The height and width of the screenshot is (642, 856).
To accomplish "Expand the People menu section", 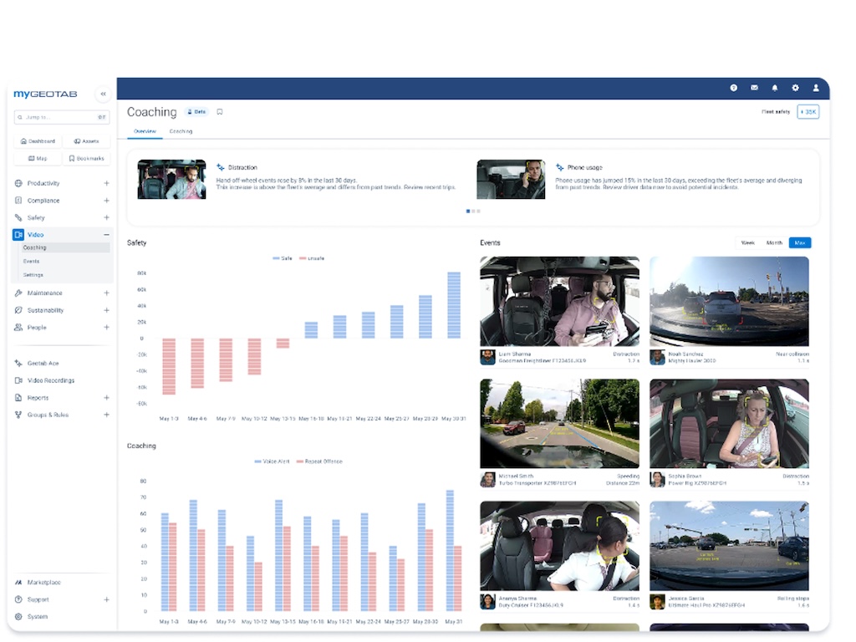I will (x=106, y=328).
